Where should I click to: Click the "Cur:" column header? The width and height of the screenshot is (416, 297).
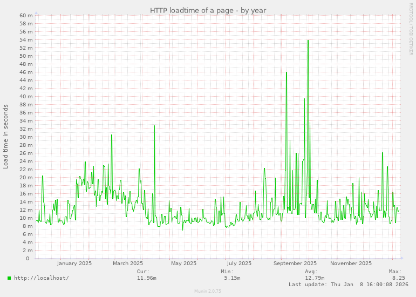coord(144,272)
